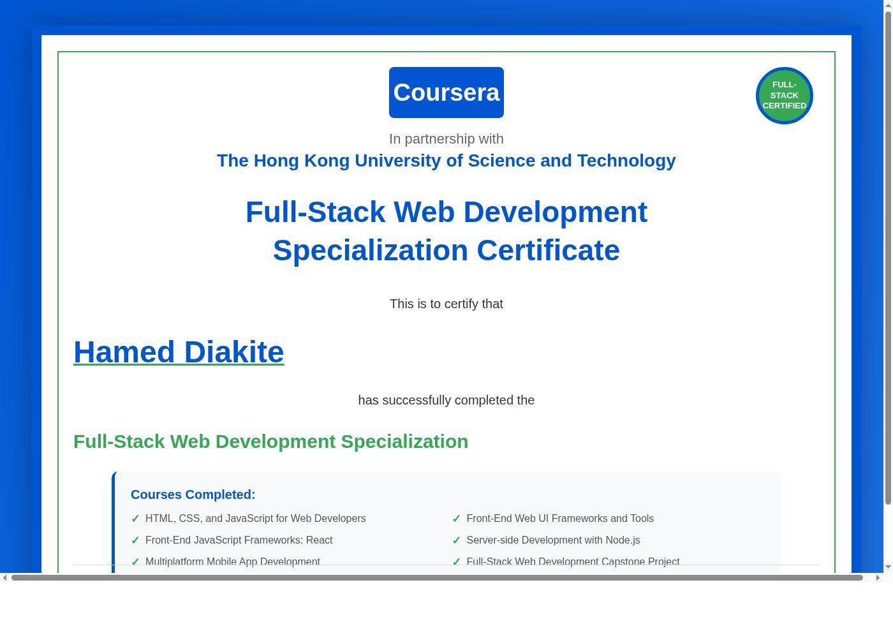
Task: Open the Hamed Diakite profile link
Action: click(x=179, y=352)
